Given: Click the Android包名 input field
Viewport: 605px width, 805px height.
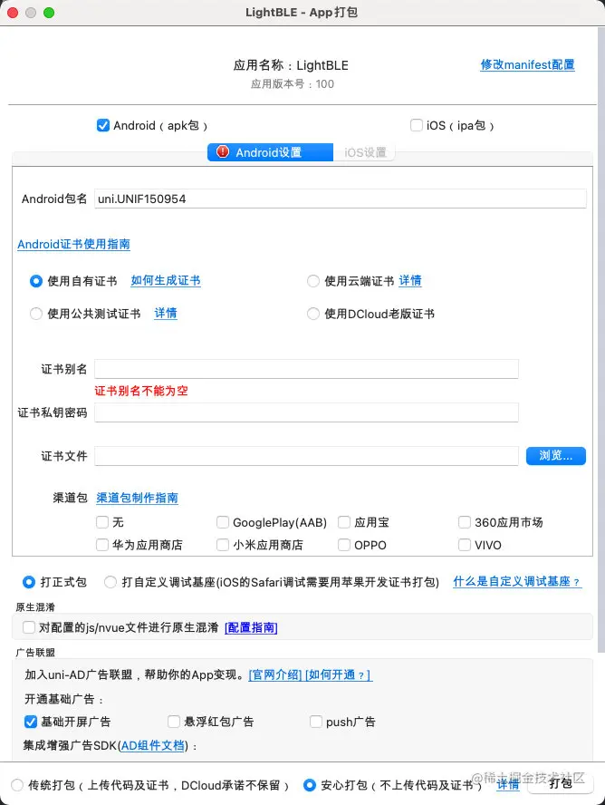Looking at the screenshot, I should point(340,199).
